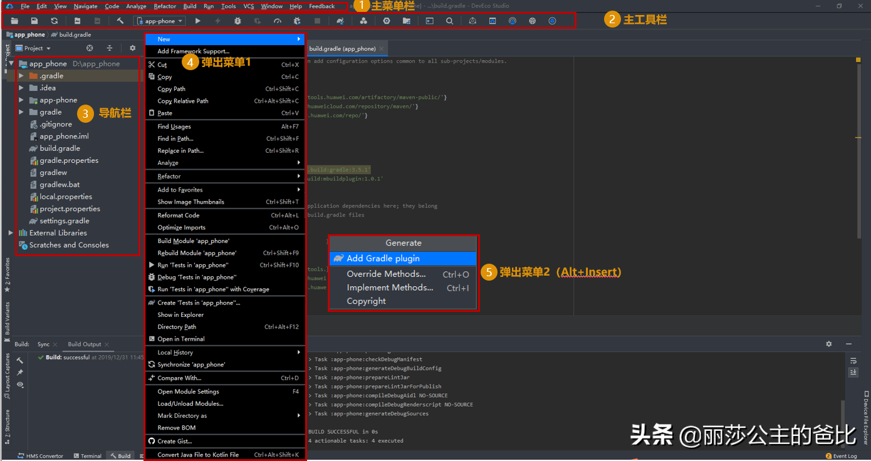Click the Project panel gear settings icon

pyautogui.click(x=132, y=48)
